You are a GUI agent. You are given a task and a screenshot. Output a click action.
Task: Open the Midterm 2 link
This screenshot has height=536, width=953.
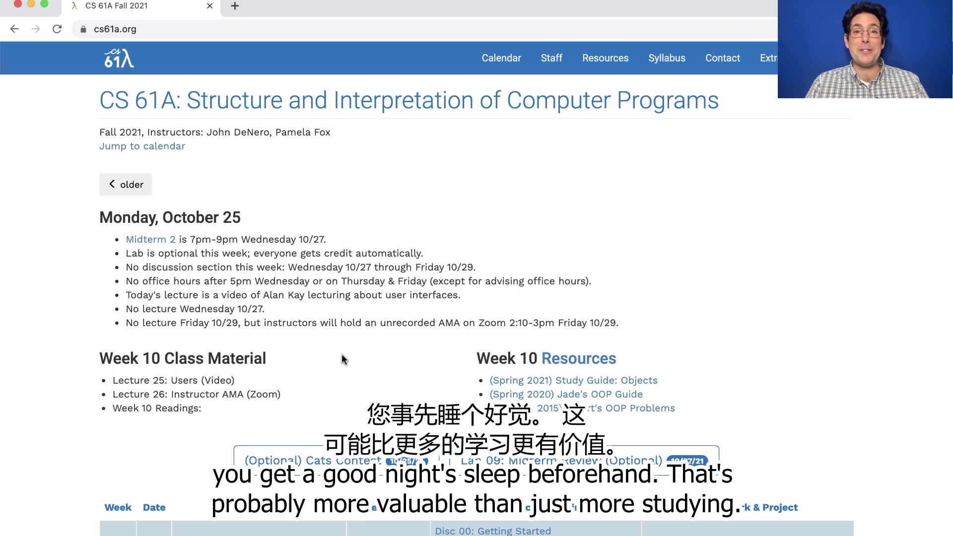click(150, 239)
